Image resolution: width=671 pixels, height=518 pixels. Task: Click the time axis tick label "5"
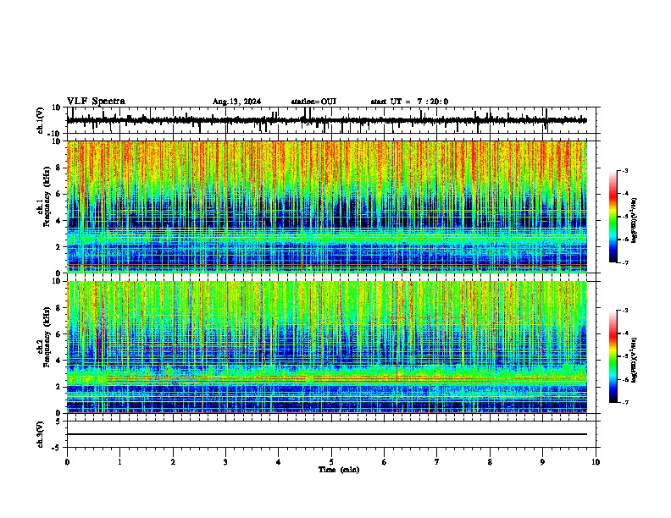tap(331, 462)
